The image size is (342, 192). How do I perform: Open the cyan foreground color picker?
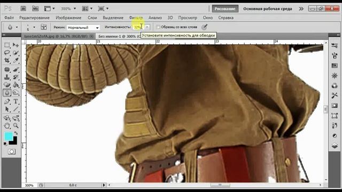pyautogui.click(x=9, y=137)
